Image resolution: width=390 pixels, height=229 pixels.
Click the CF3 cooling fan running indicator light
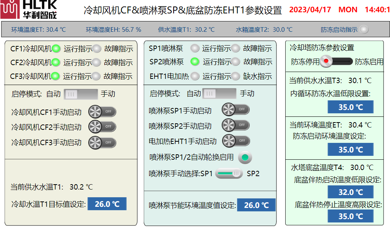coord(56,76)
